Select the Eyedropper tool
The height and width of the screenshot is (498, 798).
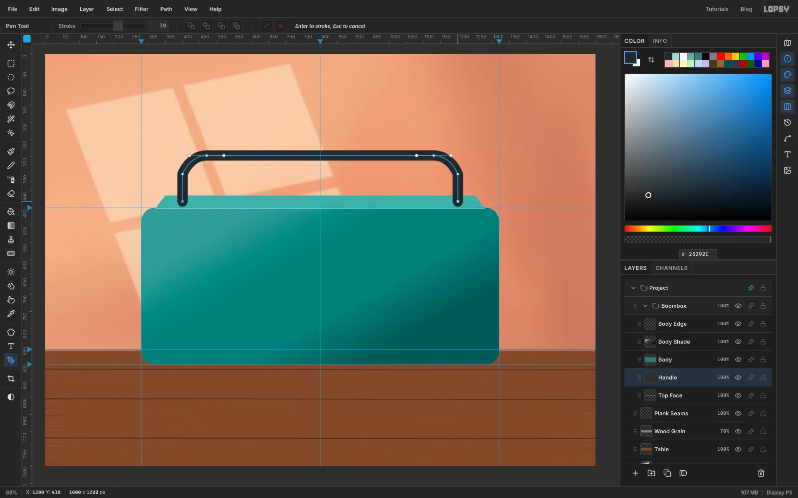pyautogui.click(x=11, y=314)
